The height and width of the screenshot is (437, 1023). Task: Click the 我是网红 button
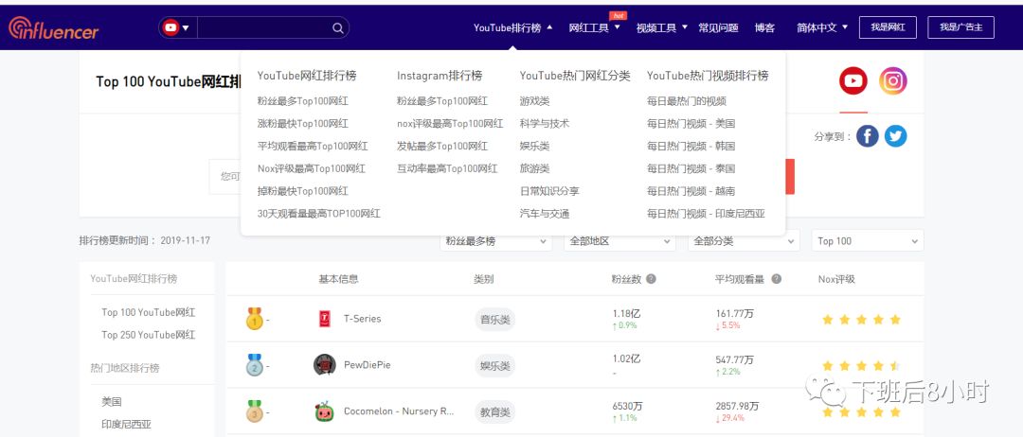pyautogui.click(x=888, y=27)
